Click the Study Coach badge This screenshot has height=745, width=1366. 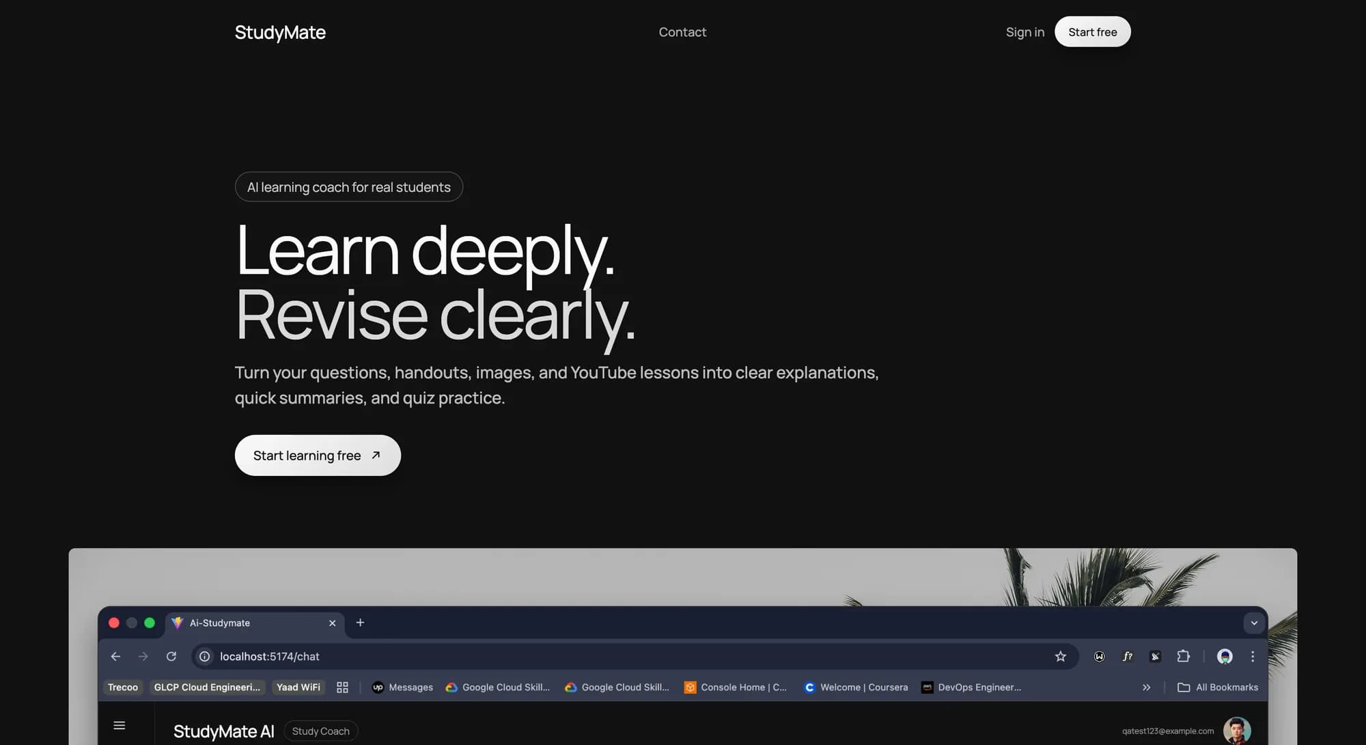coord(321,731)
